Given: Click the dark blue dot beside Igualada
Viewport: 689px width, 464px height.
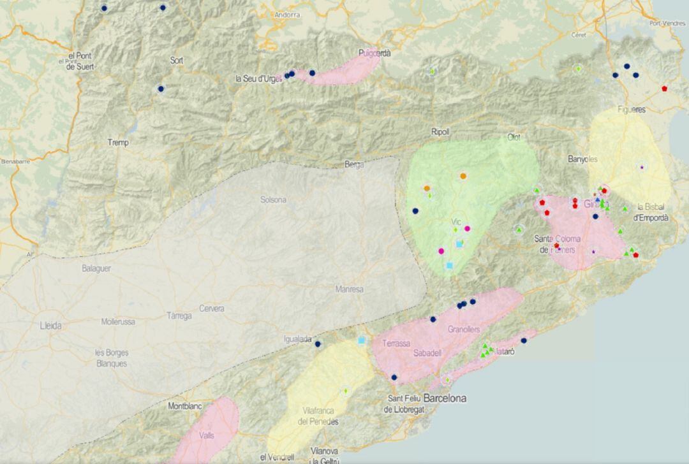Looking at the screenshot, I should coord(318,344).
